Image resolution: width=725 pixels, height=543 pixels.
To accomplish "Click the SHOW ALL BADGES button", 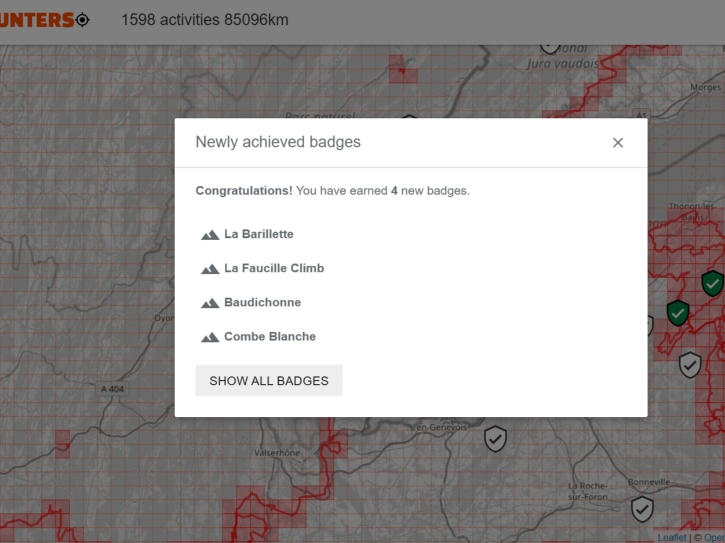I will tap(269, 380).
